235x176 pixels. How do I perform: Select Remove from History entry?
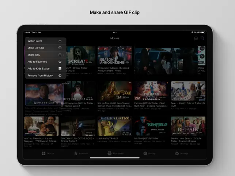tap(46, 75)
